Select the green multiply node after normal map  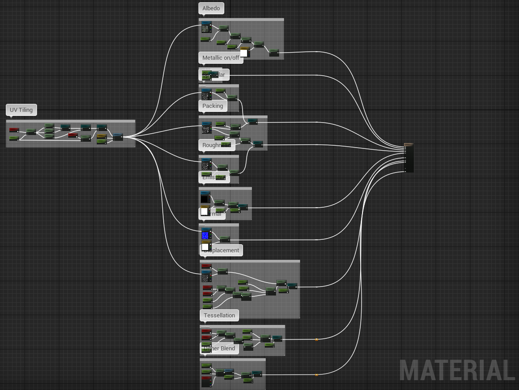225,239
